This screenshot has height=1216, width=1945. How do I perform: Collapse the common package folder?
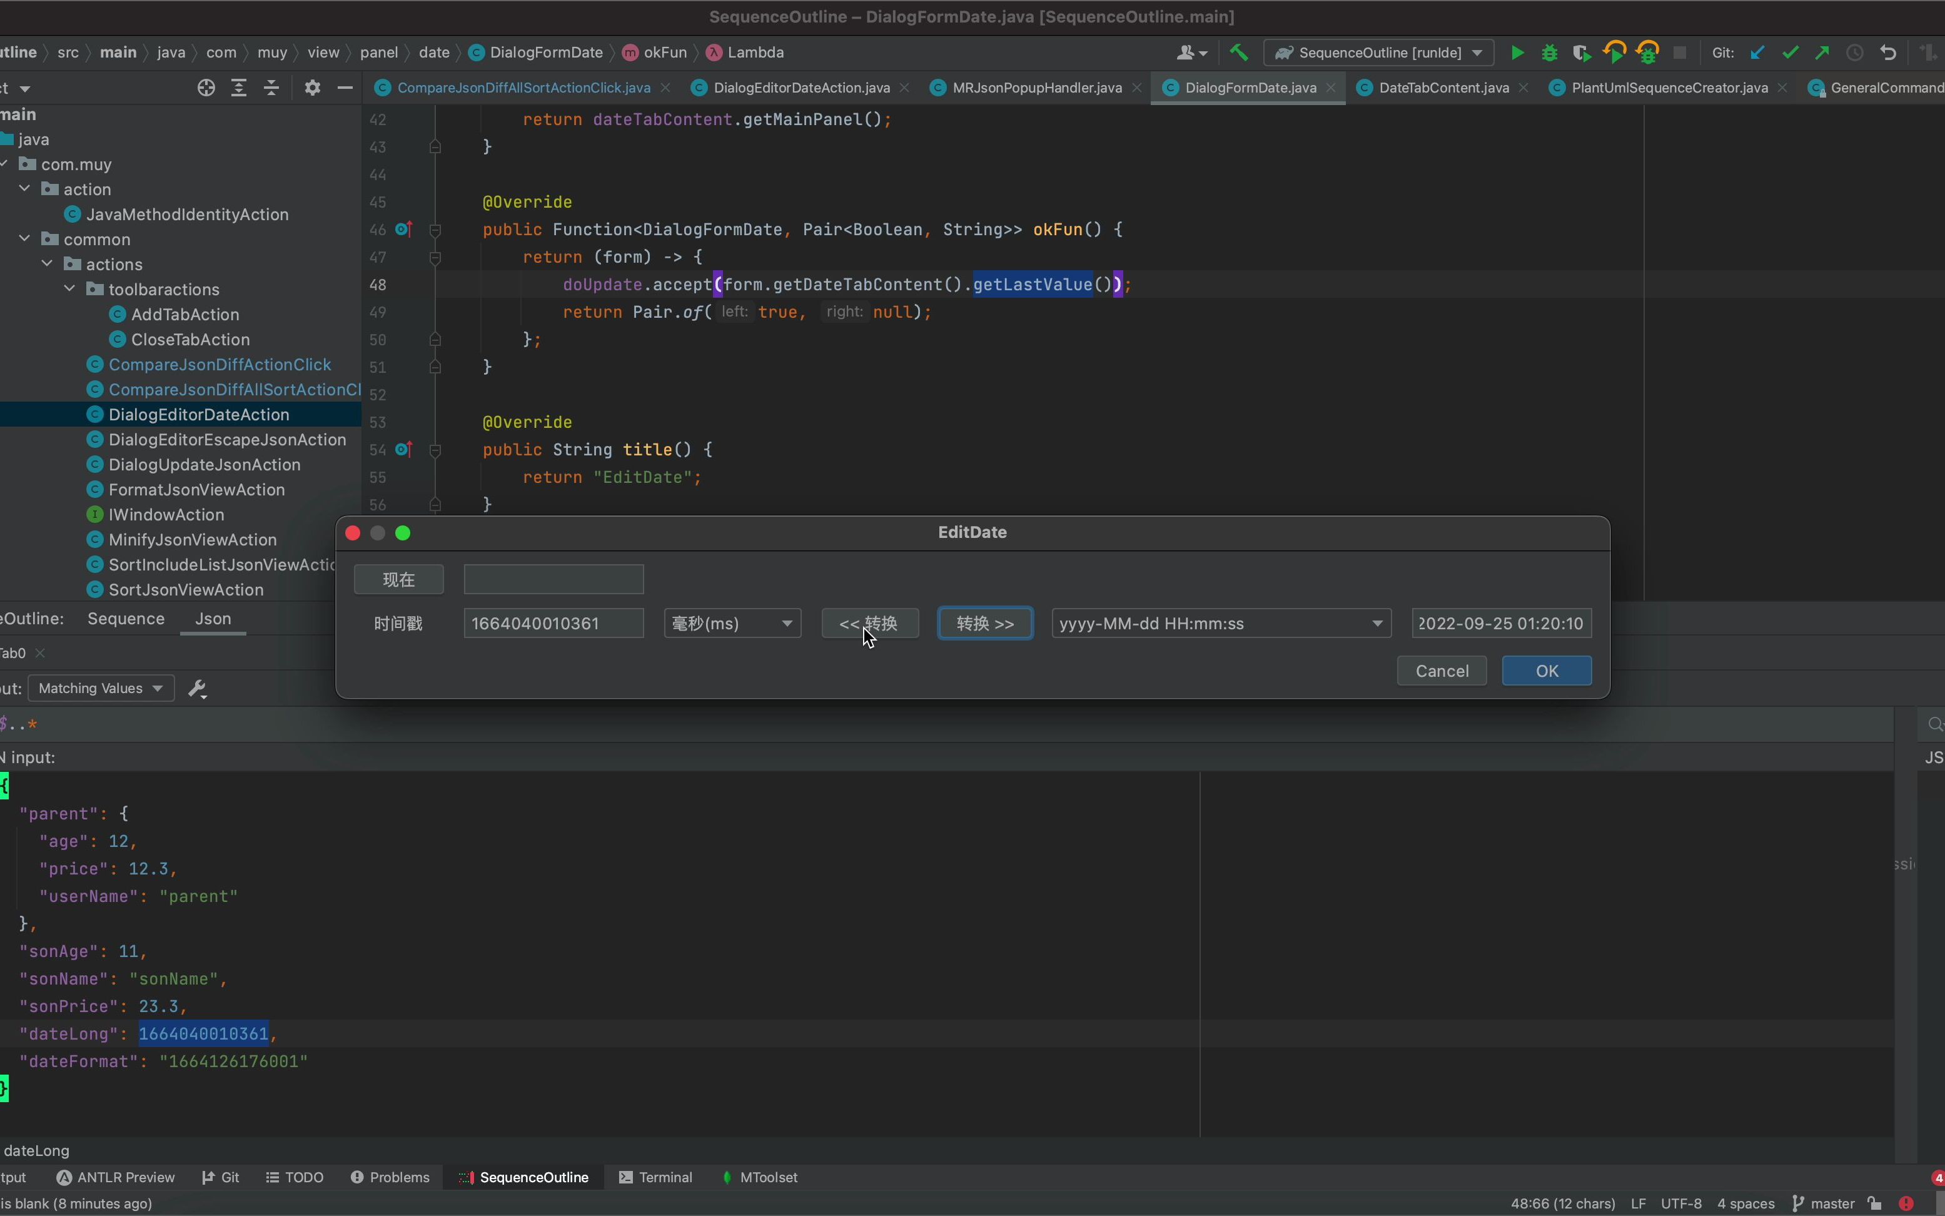click(x=25, y=239)
